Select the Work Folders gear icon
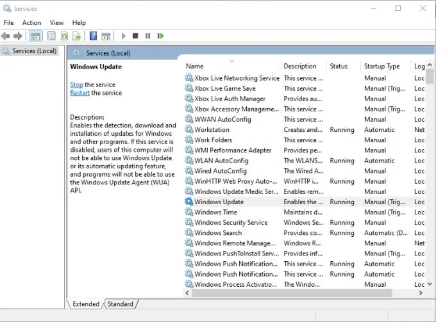The height and width of the screenshot is (322, 436). click(x=189, y=140)
